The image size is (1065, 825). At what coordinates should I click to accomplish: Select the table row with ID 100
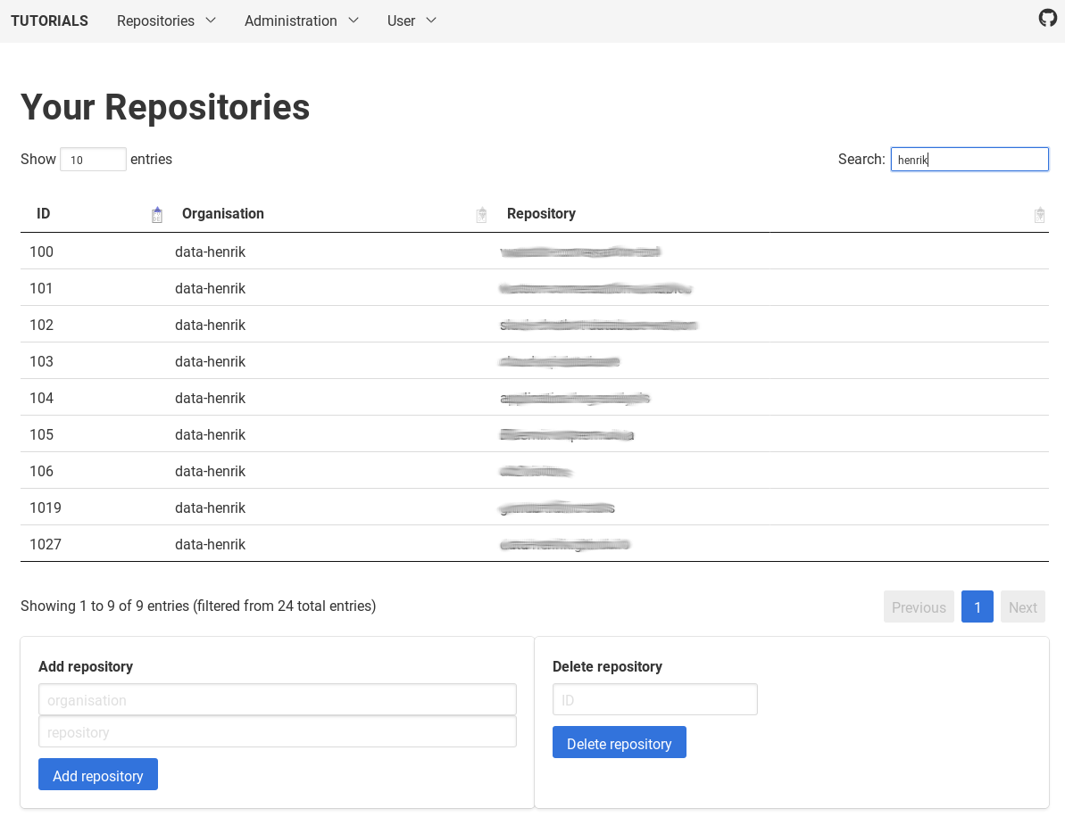pos(357,252)
